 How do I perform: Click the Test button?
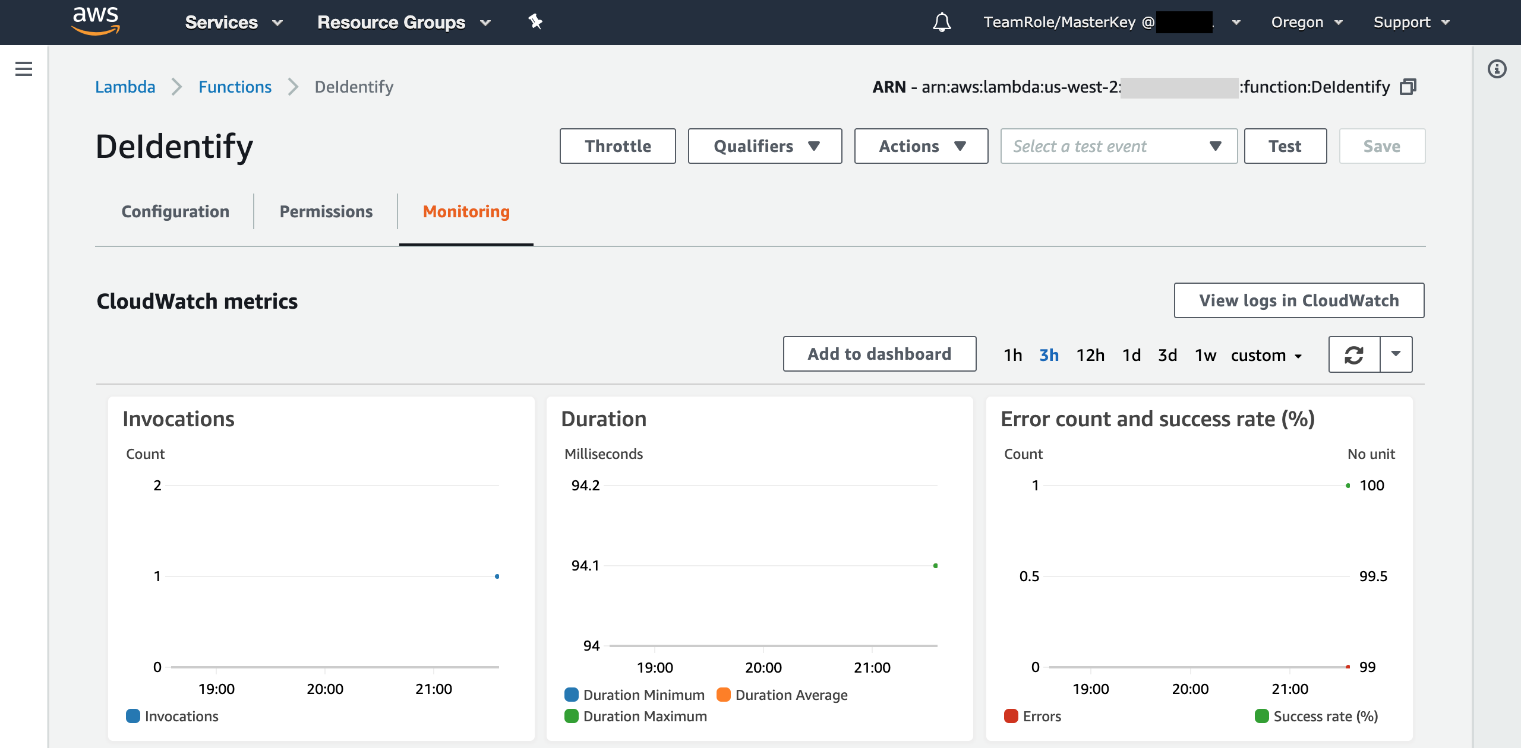pyautogui.click(x=1286, y=146)
